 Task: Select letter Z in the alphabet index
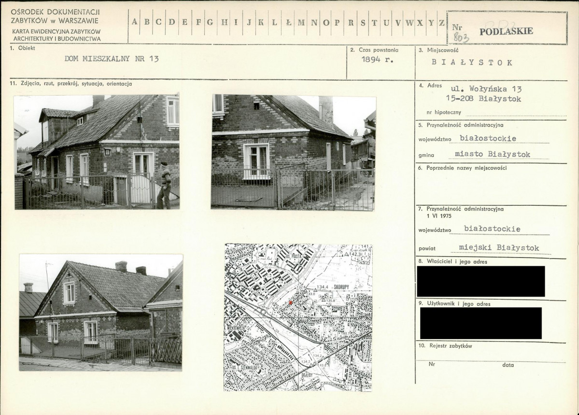442,22
